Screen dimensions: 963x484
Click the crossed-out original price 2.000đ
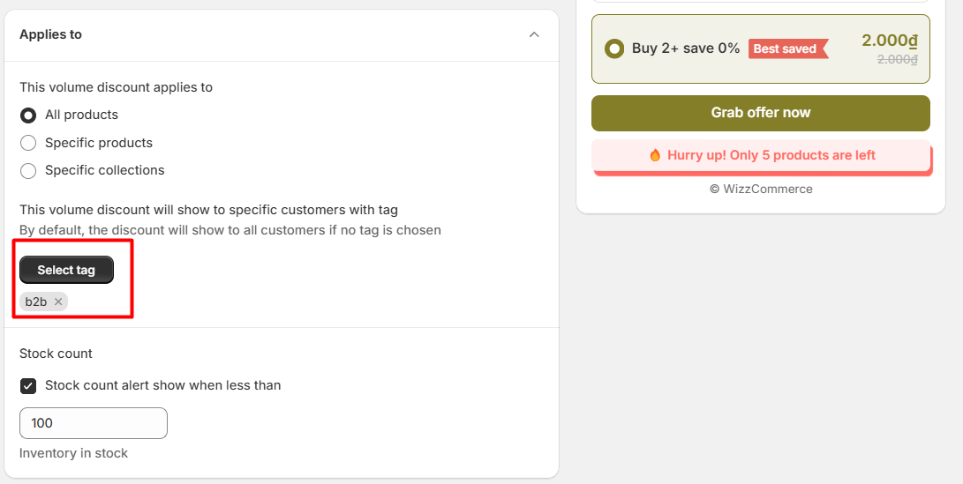[x=898, y=59]
